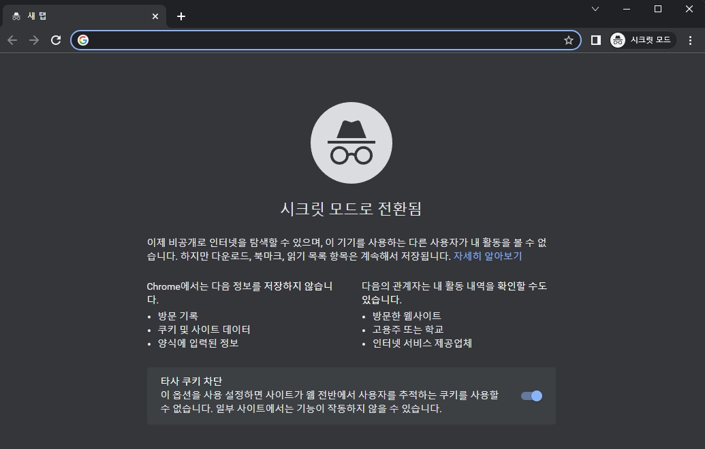Click inside the address bar
The image size is (705, 449).
(307, 40)
